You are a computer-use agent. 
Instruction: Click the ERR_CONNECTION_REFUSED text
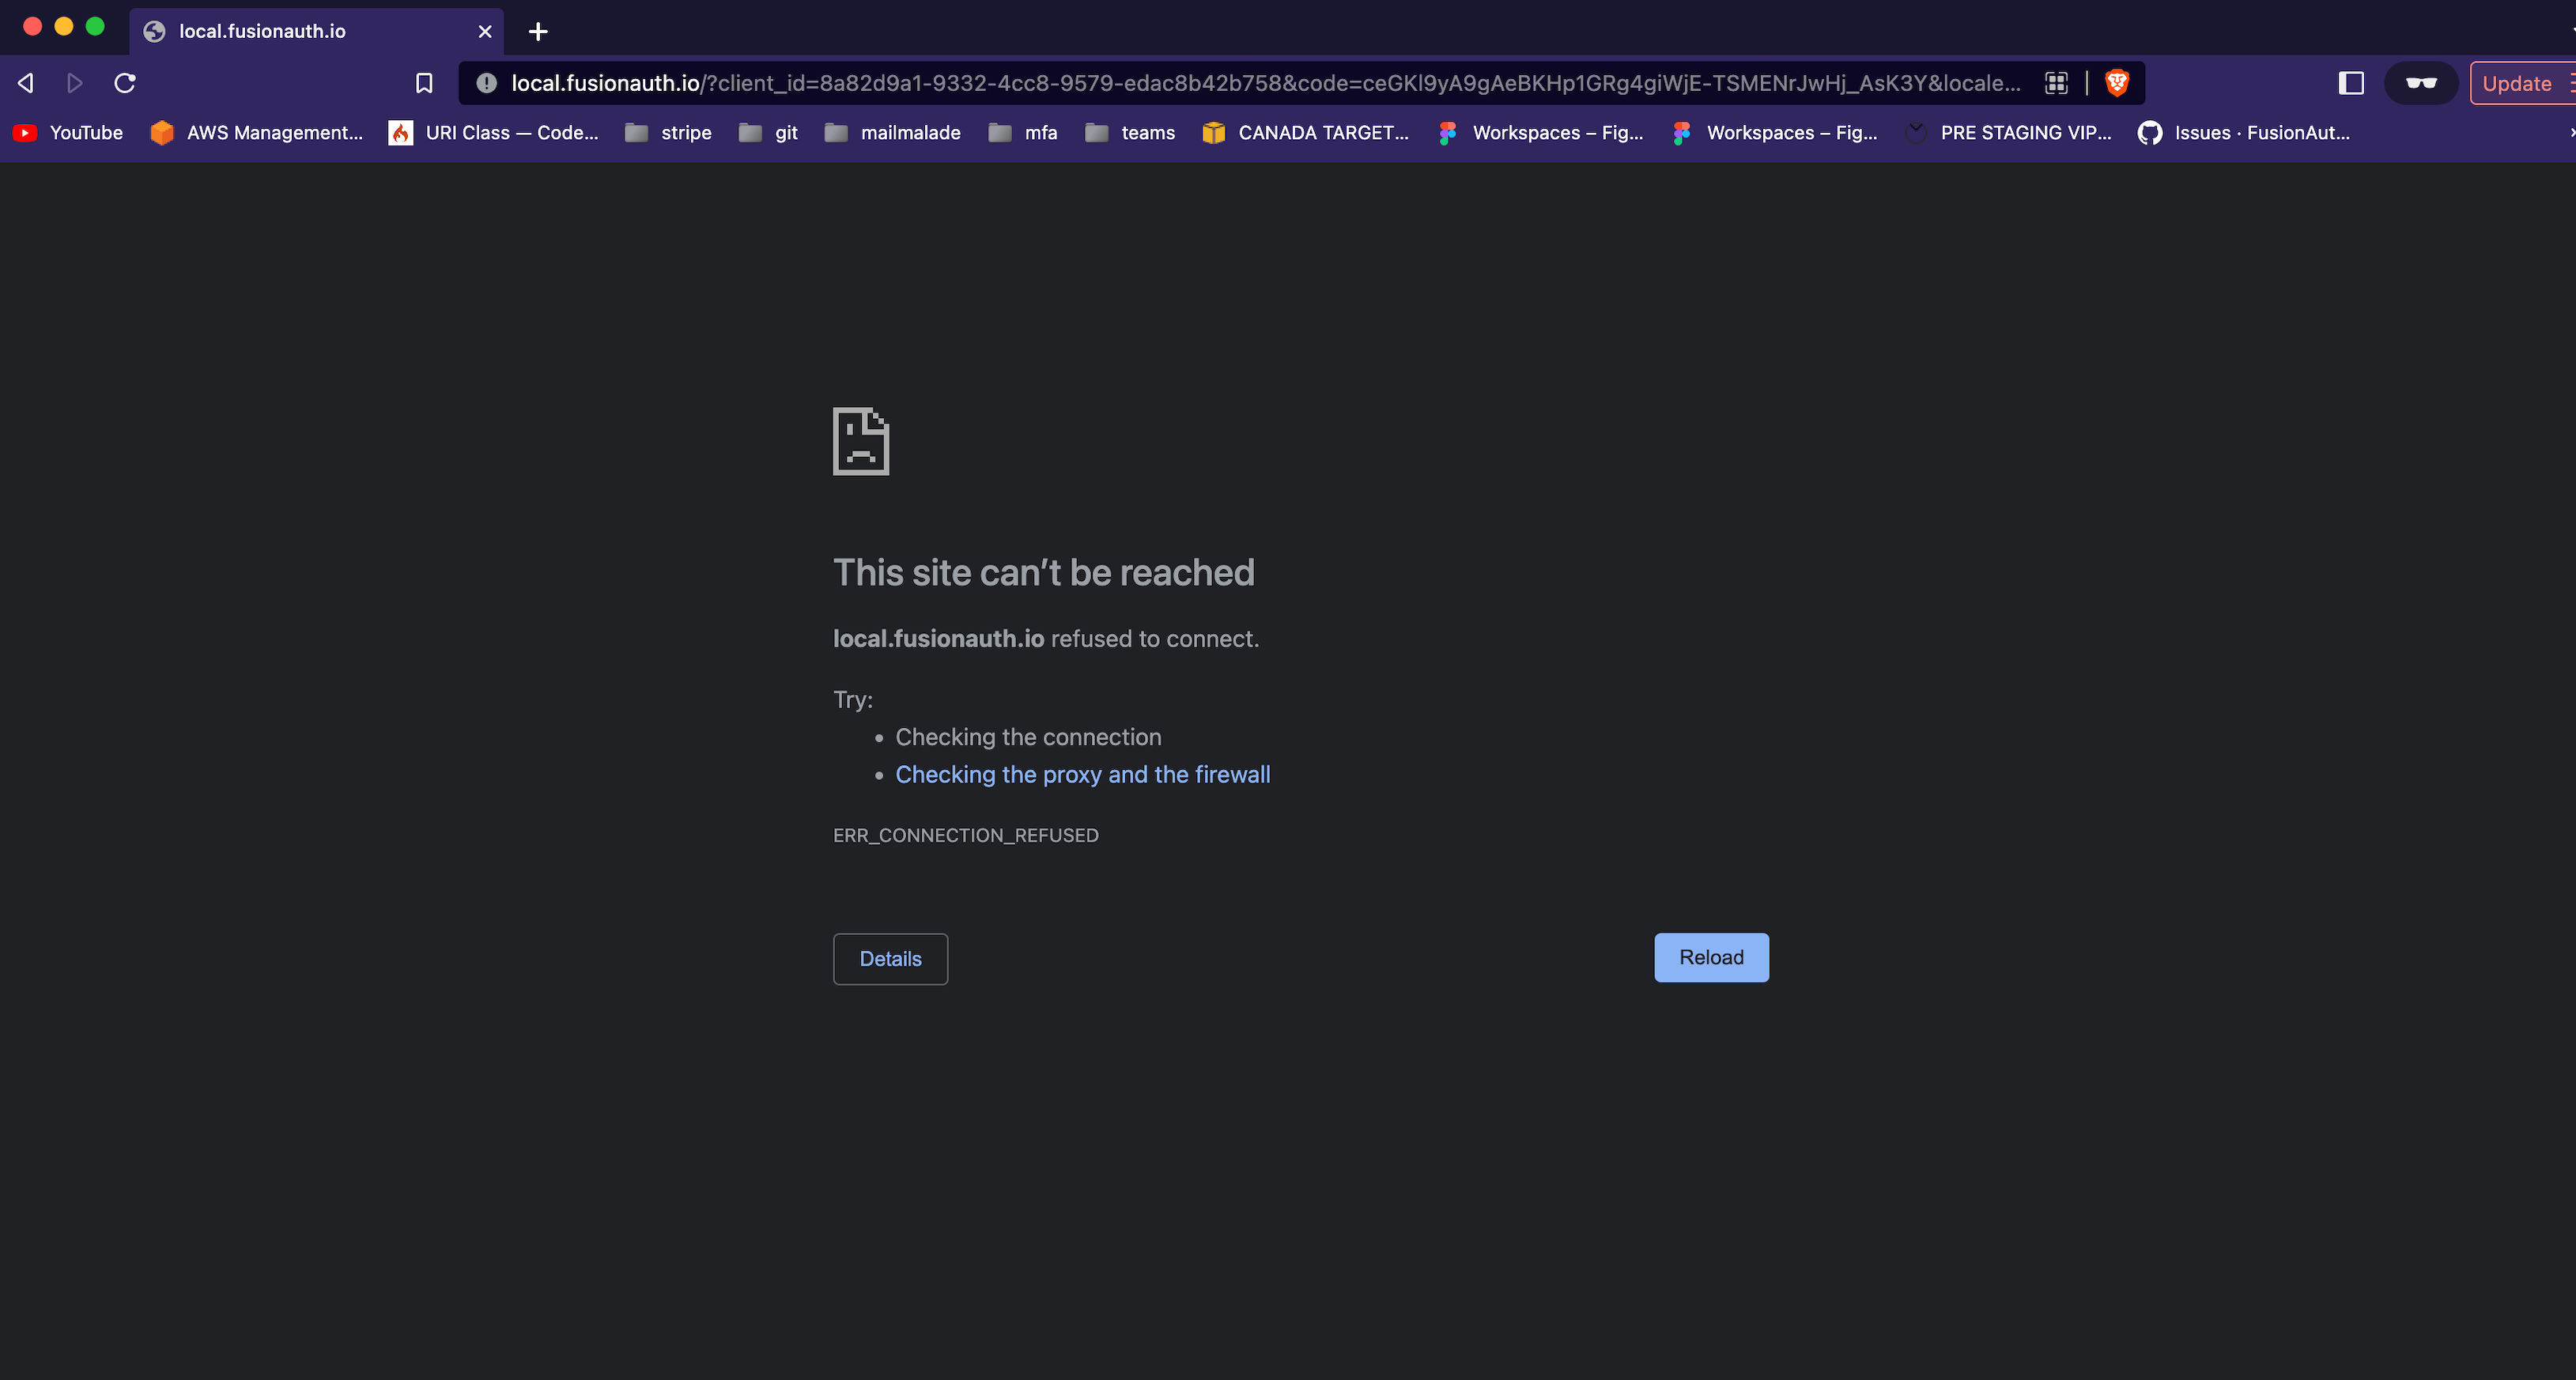pos(965,835)
